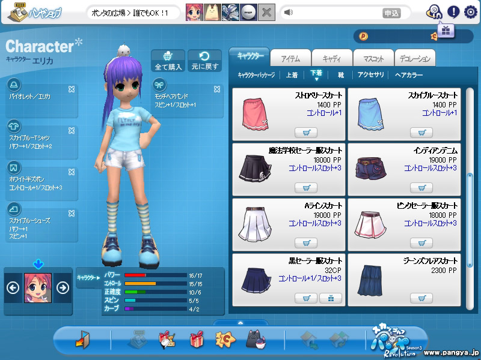Click the P coin currency icon
Image resolution: width=481 pixels, height=360 pixels.
(363, 37)
